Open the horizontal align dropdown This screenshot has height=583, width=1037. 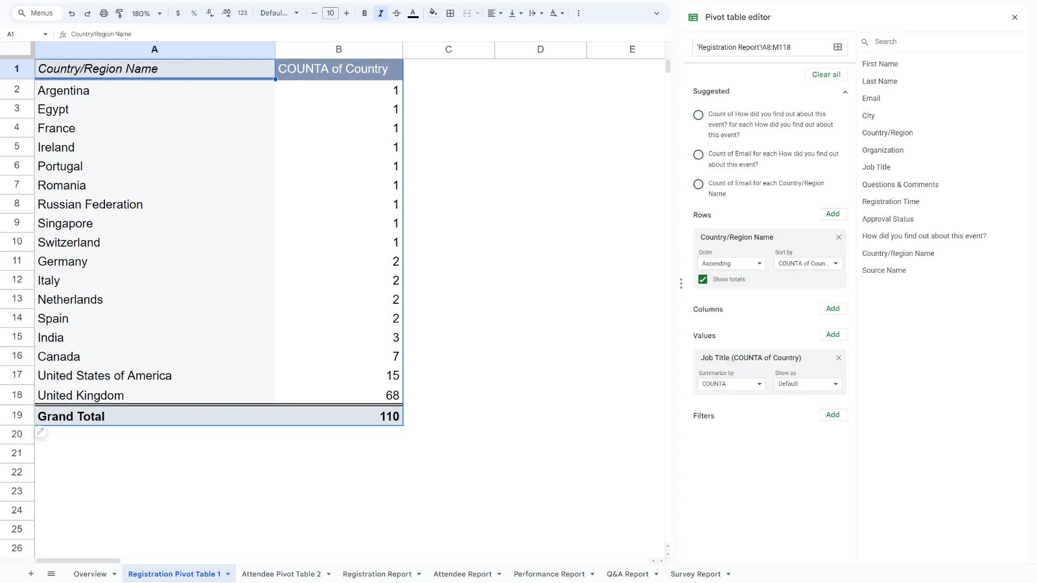495,13
